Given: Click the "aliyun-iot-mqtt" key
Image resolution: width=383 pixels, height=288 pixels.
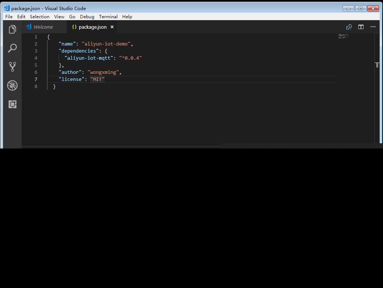Looking at the screenshot, I should click(x=89, y=58).
